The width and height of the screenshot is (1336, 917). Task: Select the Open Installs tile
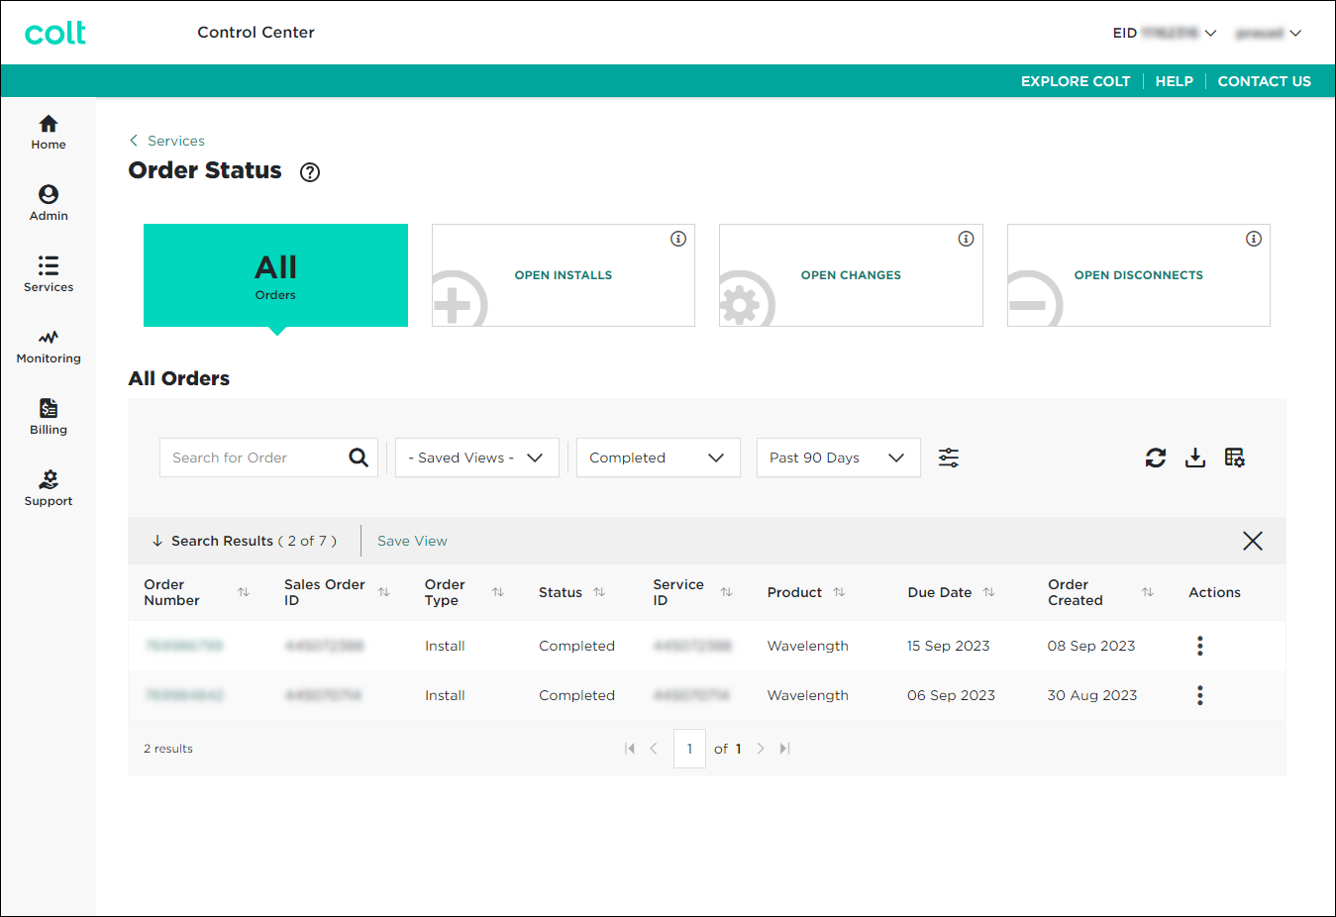(x=564, y=275)
